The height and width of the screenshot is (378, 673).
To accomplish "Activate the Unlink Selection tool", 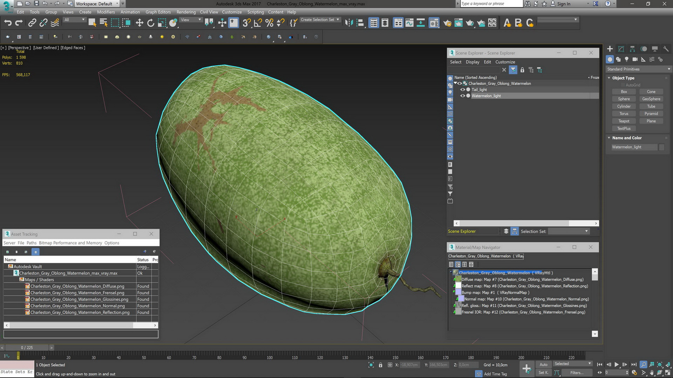I will click(43, 23).
